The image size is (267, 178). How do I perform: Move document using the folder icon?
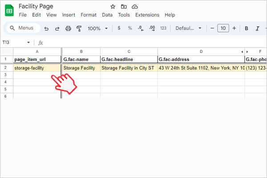(124, 7)
